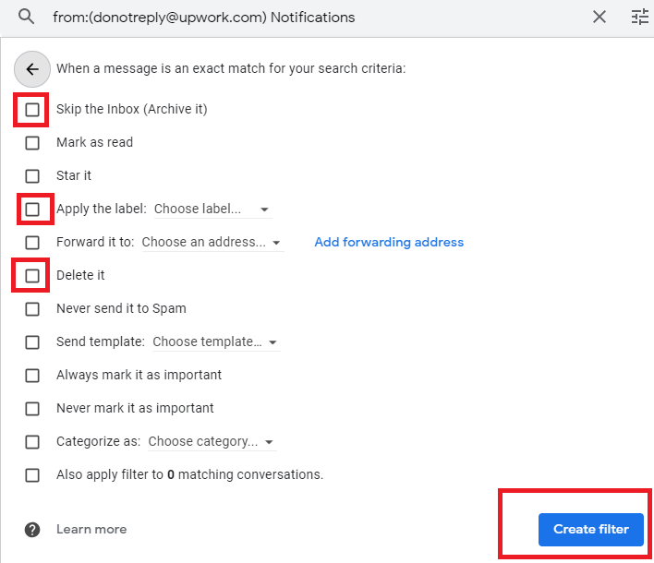This screenshot has width=654, height=563.
Task: Check the Forward it to option
Action: point(32,243)
